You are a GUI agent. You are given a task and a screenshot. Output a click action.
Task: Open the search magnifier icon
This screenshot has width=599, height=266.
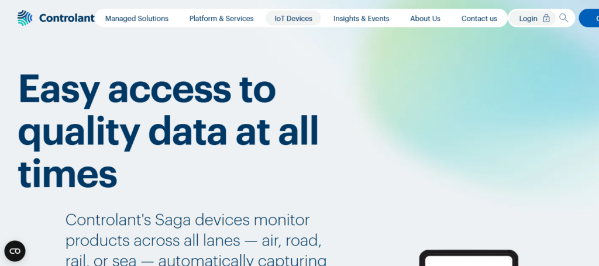[x=563, y=18]
